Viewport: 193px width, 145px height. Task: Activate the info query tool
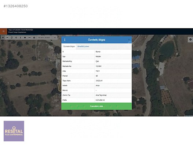pyautogui.click(x=20, y=37)
